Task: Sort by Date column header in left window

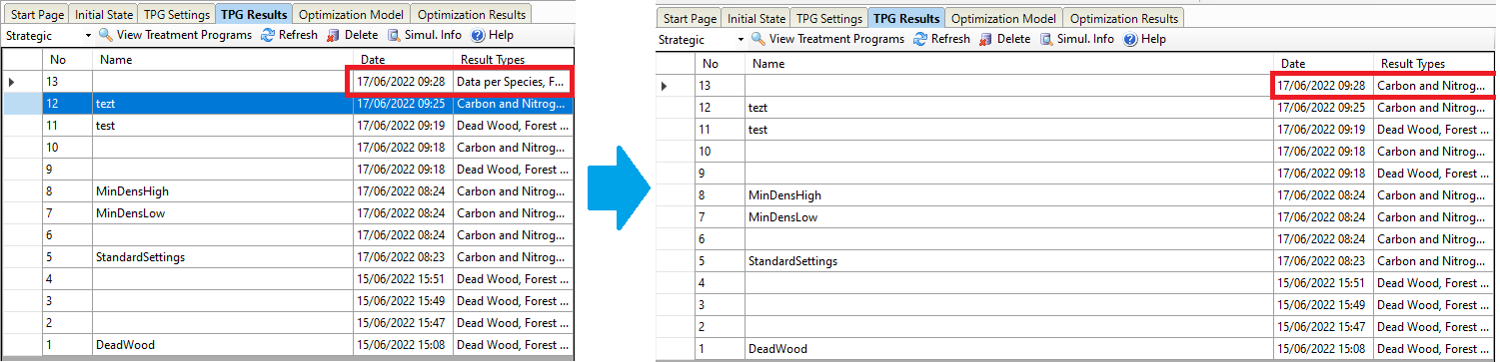Action: [404, 60]
